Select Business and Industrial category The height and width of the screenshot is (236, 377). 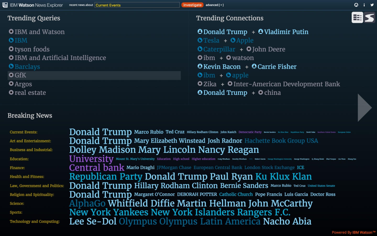(31, 150)
